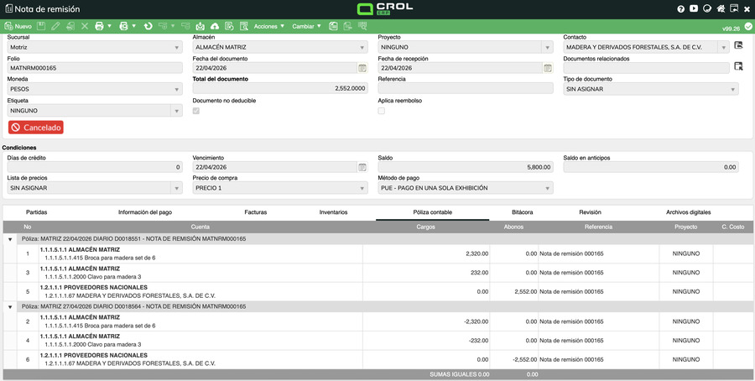Screen dimensions: 755x381
Task: Click the Referencia input field
Action: pyautogui.click(x=465, y=89)
